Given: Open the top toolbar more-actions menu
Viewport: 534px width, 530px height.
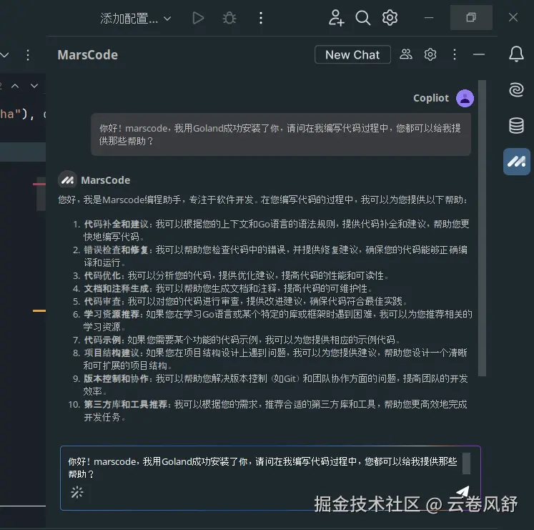Looking at the screenshot, I should point(261,18).
